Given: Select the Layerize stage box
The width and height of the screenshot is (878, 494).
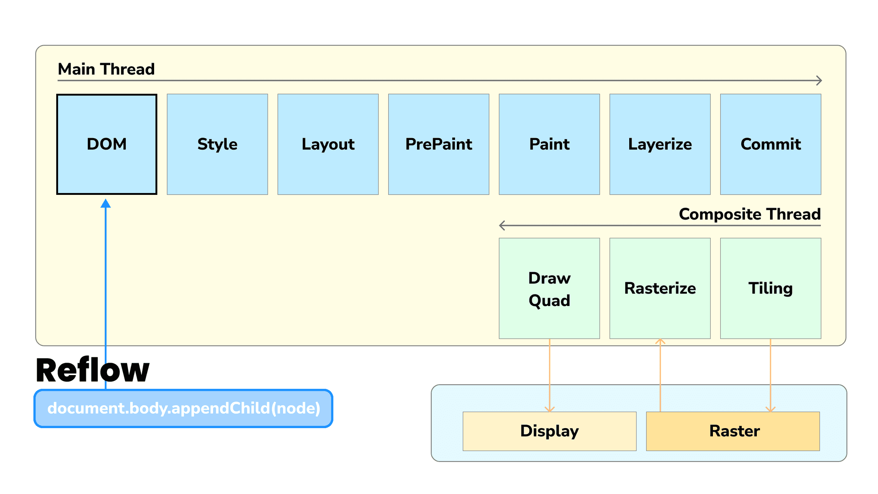Looking at the screenshot, I should pyautogui.click(x=660, y=144).
